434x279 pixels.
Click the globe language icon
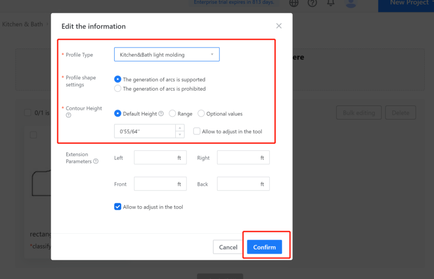click(x=294, y=3)
